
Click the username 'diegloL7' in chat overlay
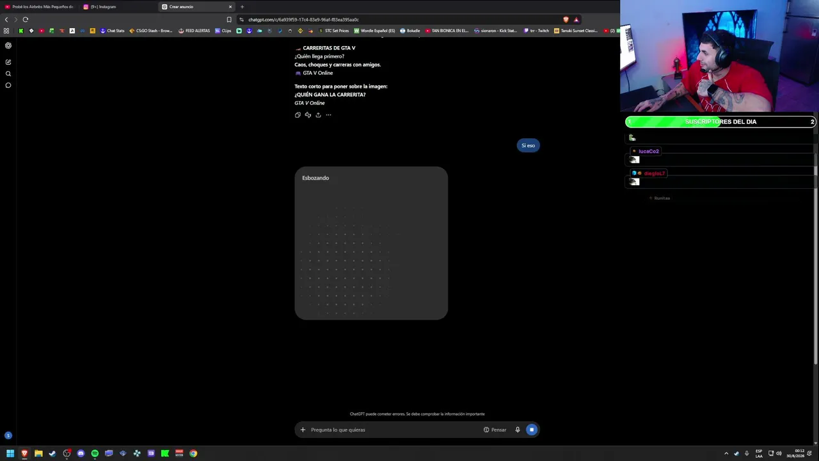pos(654,174)
